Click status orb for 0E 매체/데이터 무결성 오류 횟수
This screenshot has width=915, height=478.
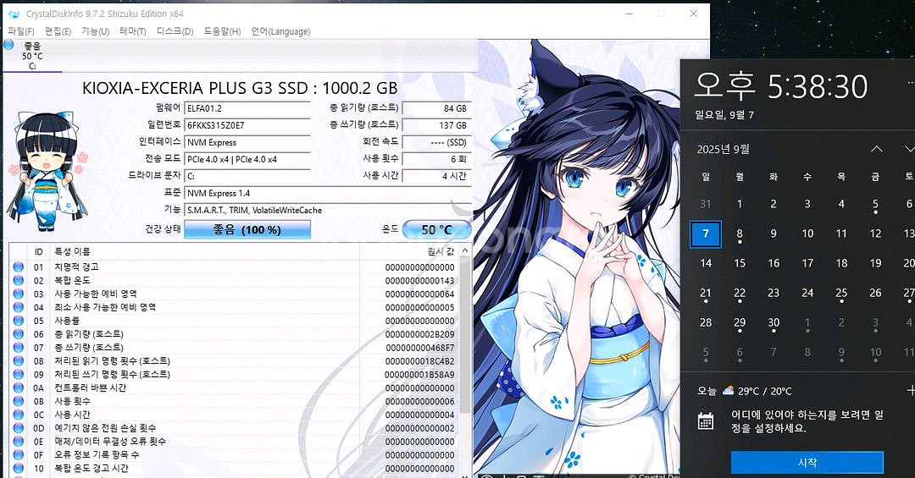point(18,442)
